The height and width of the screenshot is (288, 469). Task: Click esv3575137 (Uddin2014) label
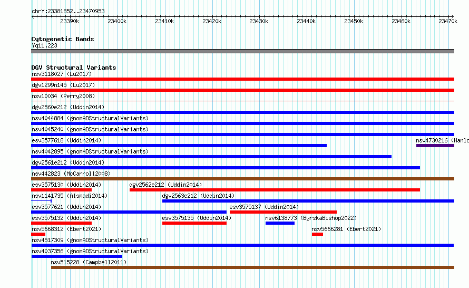click(x=264, y=207)
